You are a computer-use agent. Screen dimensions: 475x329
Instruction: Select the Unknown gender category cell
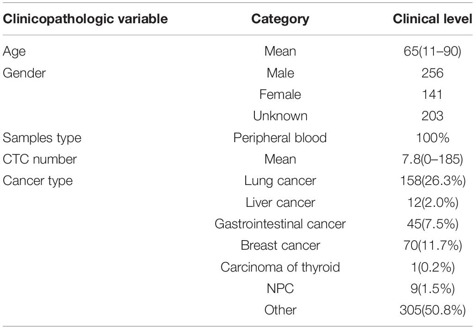(280, 116)
